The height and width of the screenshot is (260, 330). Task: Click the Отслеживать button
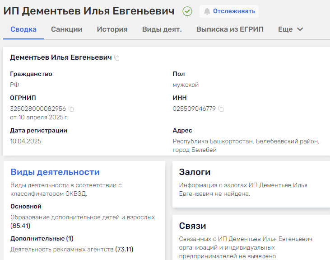(229, 11)
